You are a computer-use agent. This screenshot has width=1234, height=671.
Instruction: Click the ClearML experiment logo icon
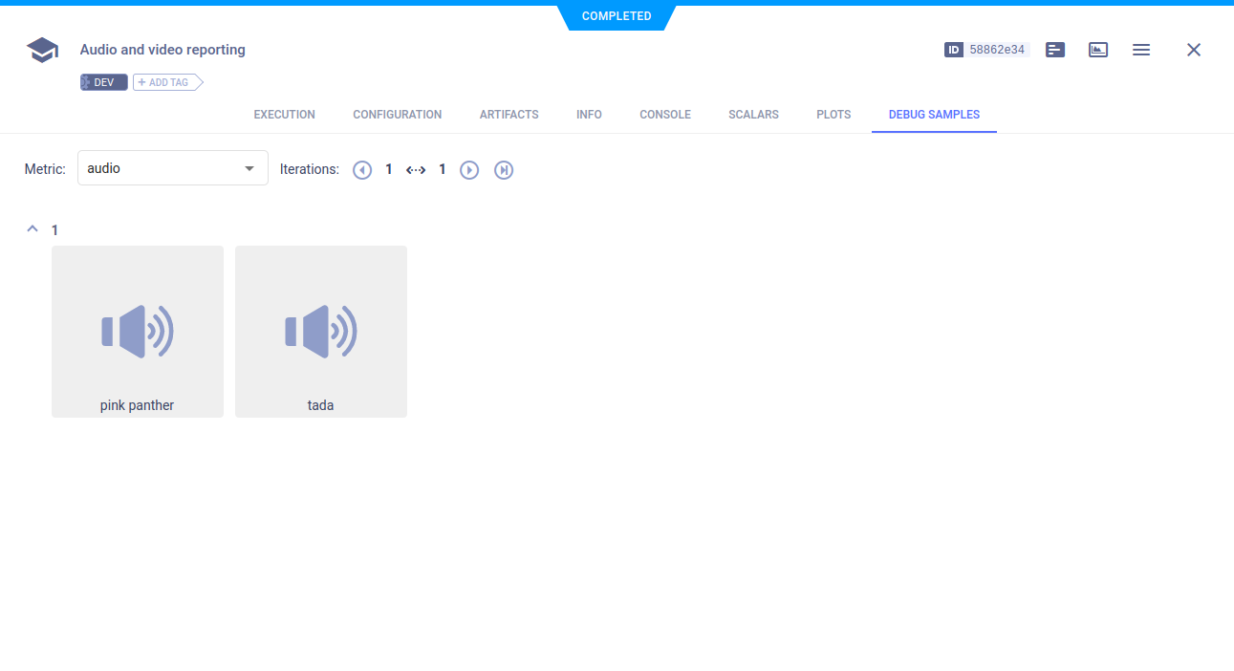(42, 50)
